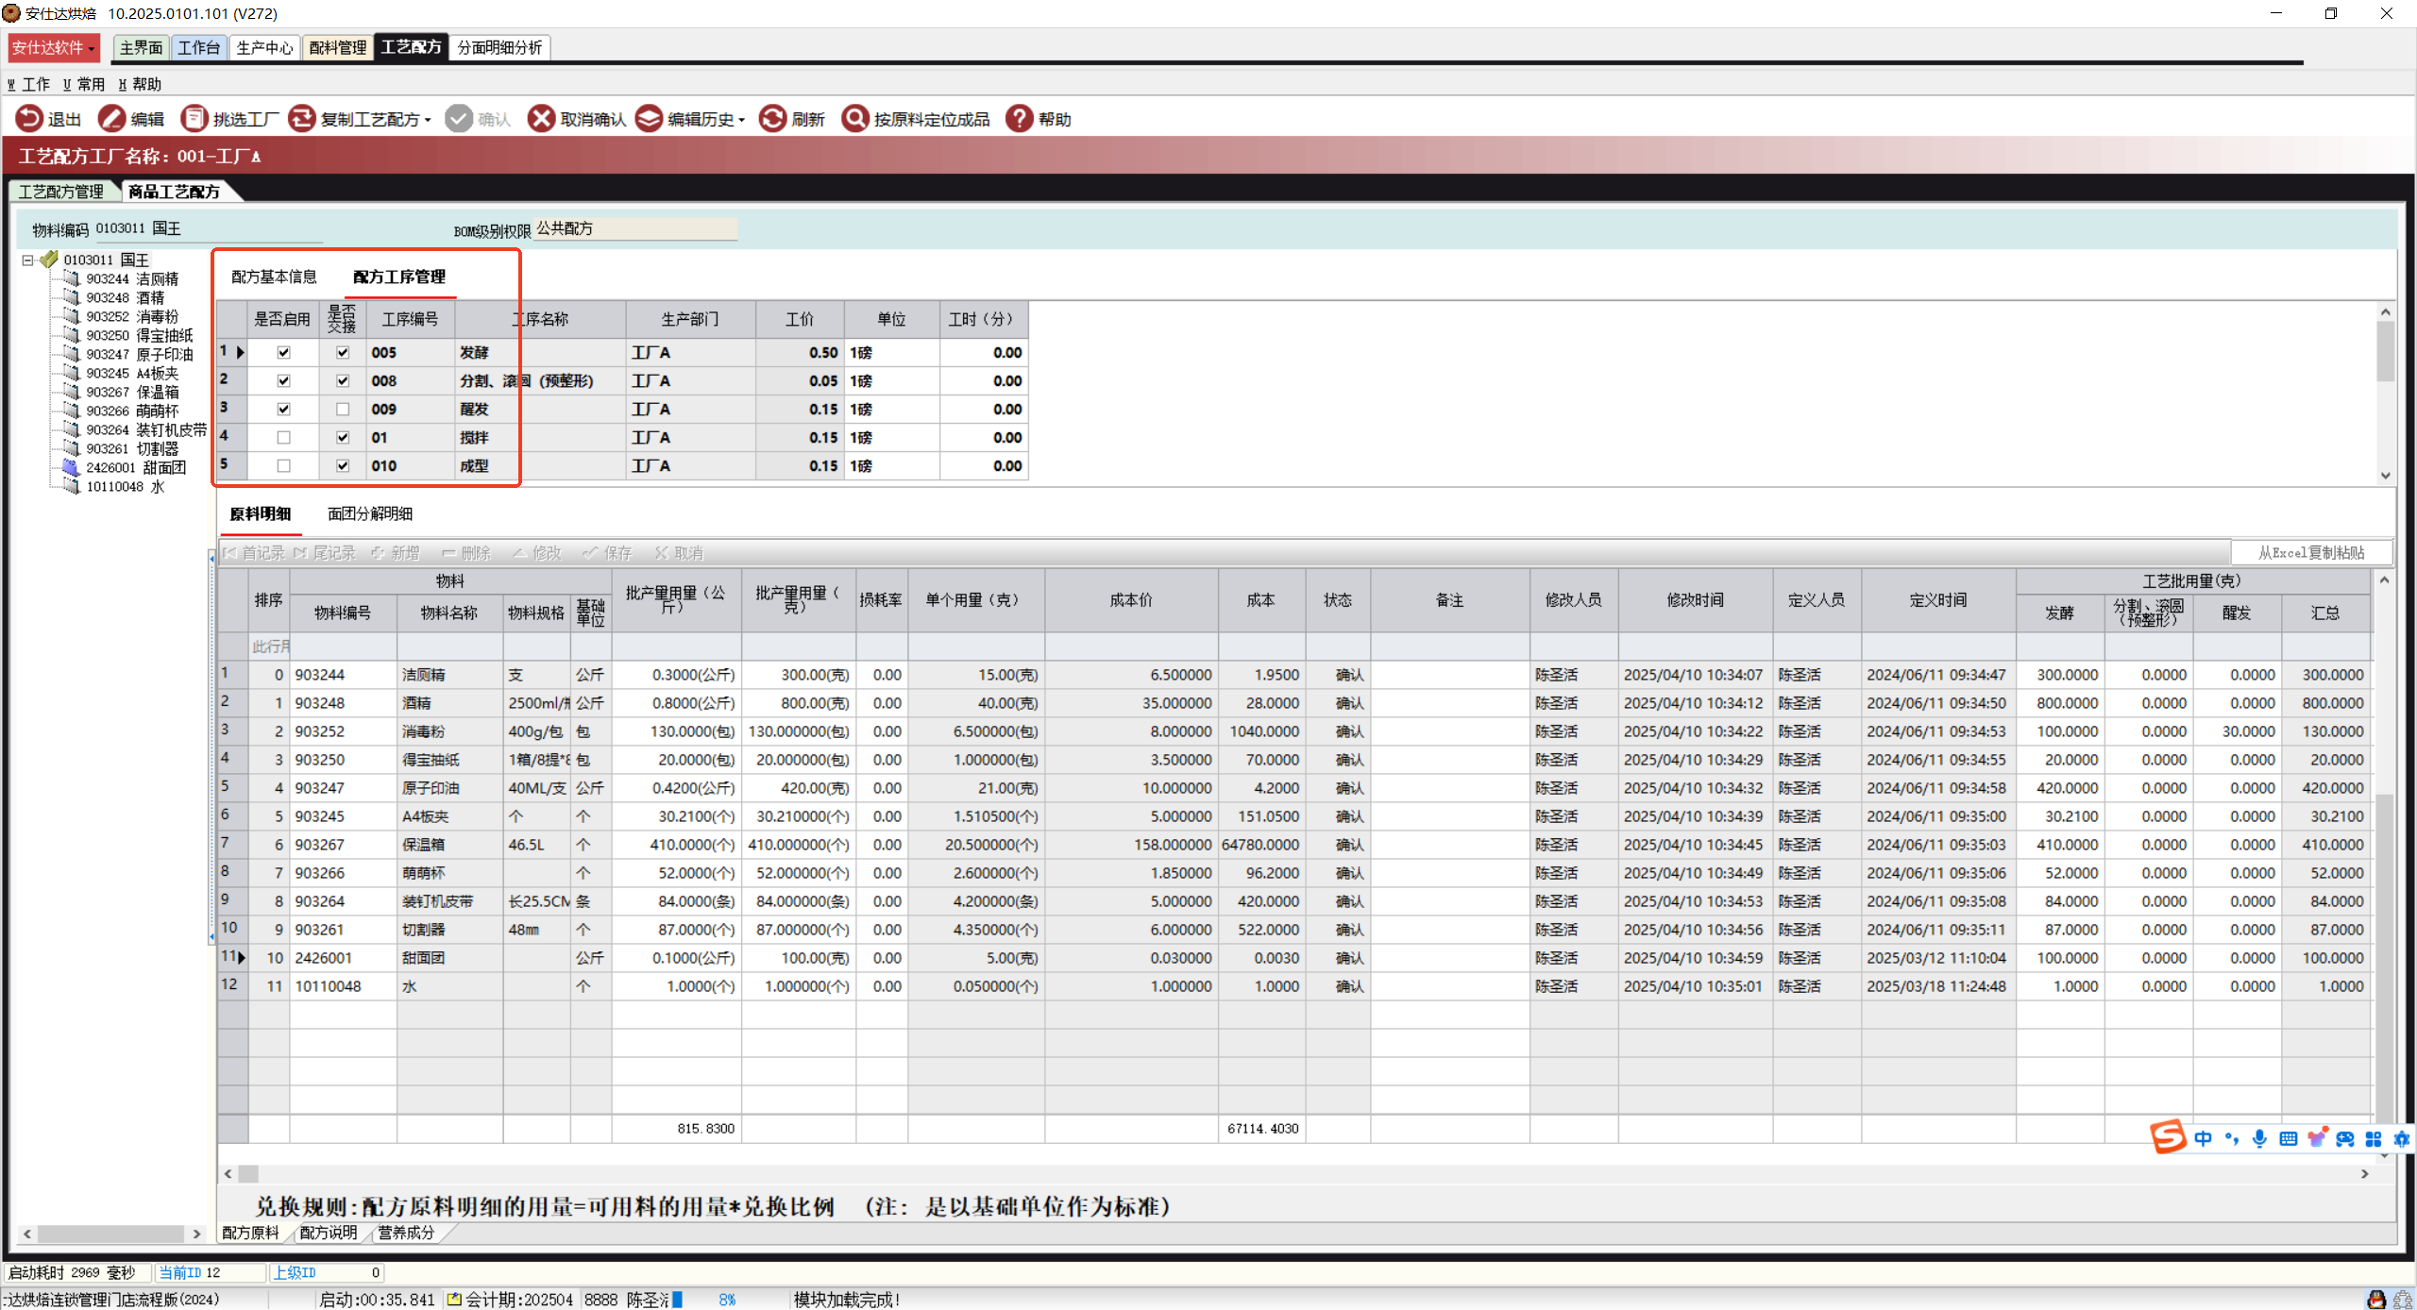The height and width of the screenshot is (1310, 2417).
Task: Collapse the 0103011 国王 tree node
Action: point(28,260)
